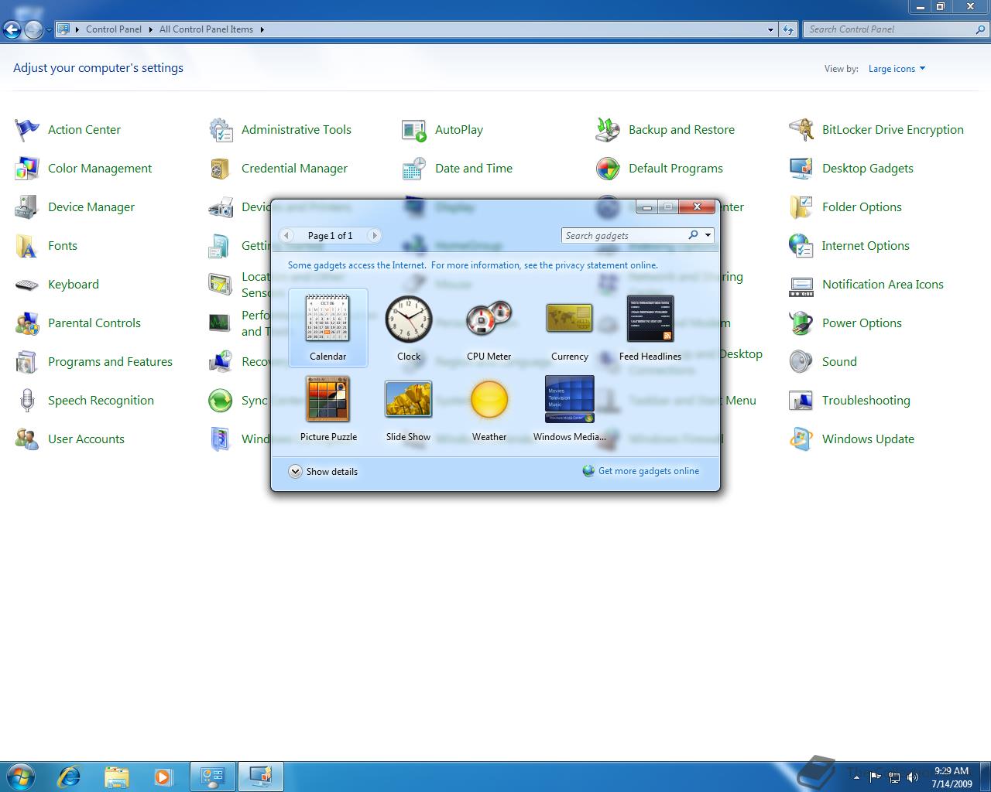The height and width of the screenshot is (792, 991).
Task: Show hidden tray icons arrow
Action: tap(856, 777)
